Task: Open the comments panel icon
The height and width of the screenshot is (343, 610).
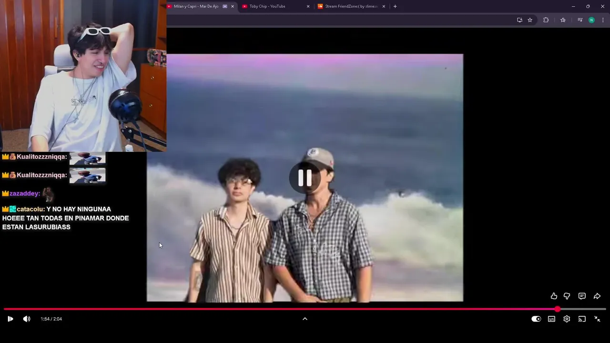Action: coord(582,296)
